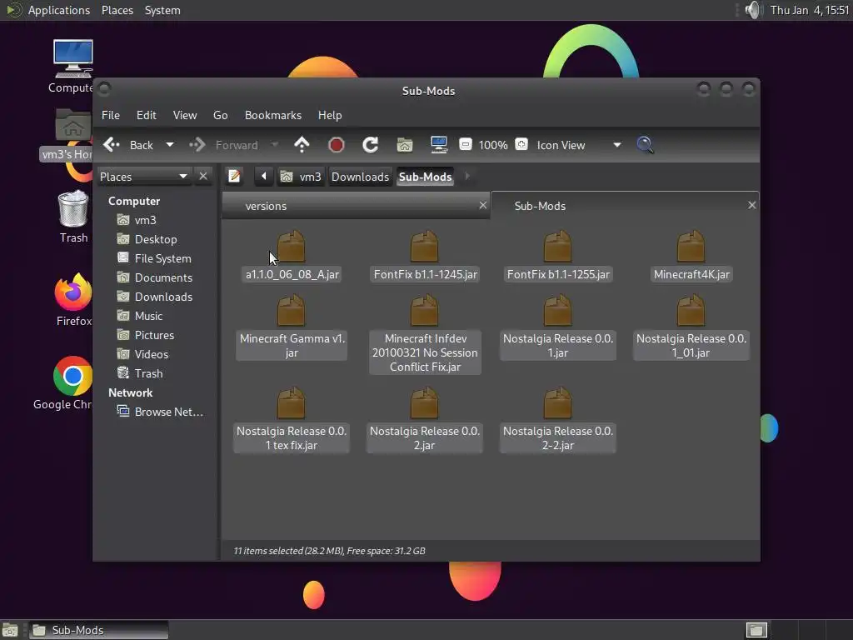This screenshot has height=640, width=853.
Task: Select Minecraft4K.jar file icon
Action: [x=691, y=247]
